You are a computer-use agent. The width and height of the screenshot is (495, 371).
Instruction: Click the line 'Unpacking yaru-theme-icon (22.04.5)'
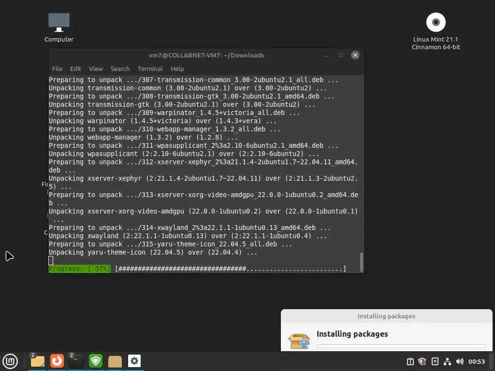point(153,252)
